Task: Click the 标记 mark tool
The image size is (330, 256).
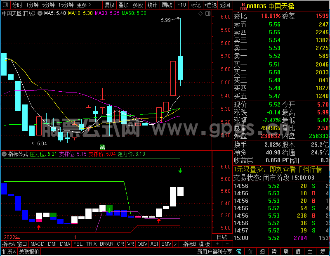Action: coord(196,5)
